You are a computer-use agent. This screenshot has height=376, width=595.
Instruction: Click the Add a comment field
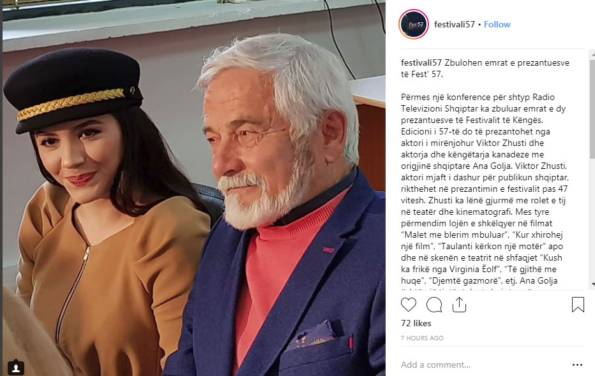pos(482,365)
